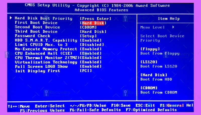Toggle No-Execute Memory Protect [Enabled] value
Viewport: 201px width, 115px height.
(x=91, y=49)
